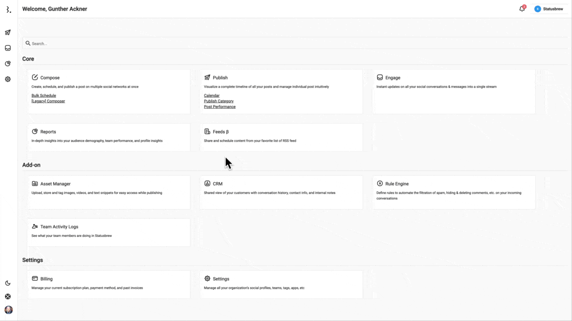Click the search input field
The width and height of the screenshot is (572, 321).
[168, 43]
